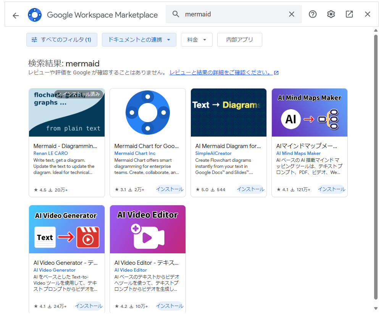Install AI Video Generator app
Screen dimensions: 381x314
tap(89, 306)
